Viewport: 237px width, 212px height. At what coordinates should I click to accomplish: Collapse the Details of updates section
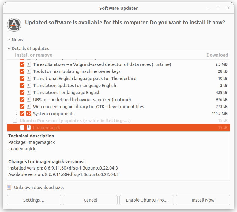9,49
